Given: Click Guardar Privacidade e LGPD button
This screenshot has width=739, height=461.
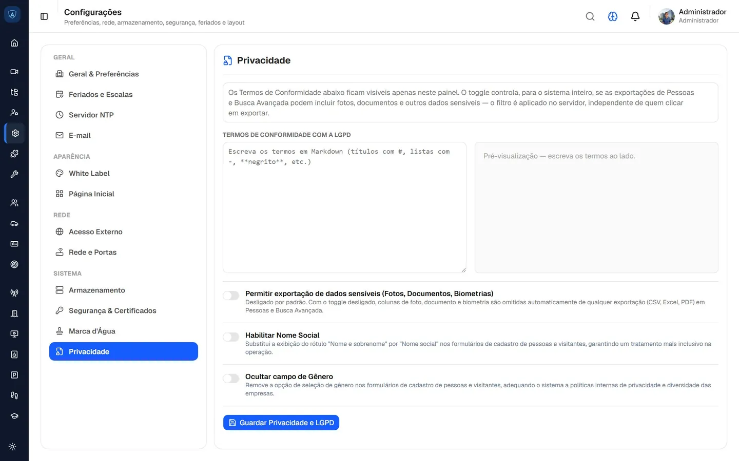Looking at the screenshot, I should tap(281, 423).
